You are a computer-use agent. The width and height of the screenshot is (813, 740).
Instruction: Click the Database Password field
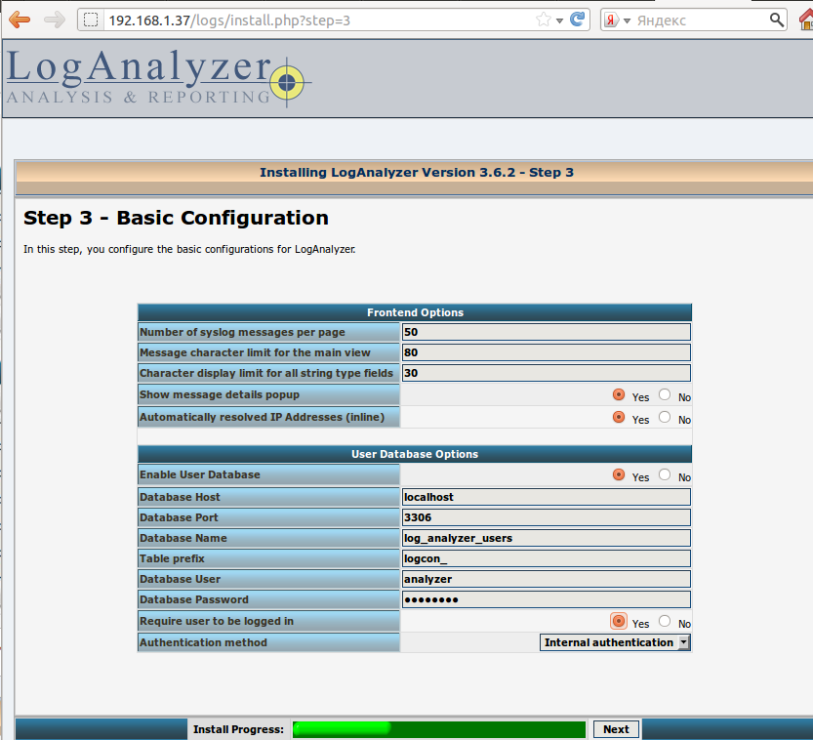click(x=546, y=599)
